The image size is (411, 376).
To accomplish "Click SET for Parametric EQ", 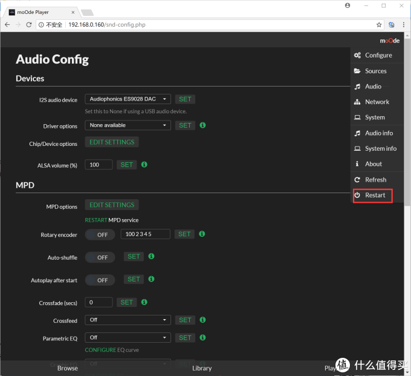I will coord(185,338).
